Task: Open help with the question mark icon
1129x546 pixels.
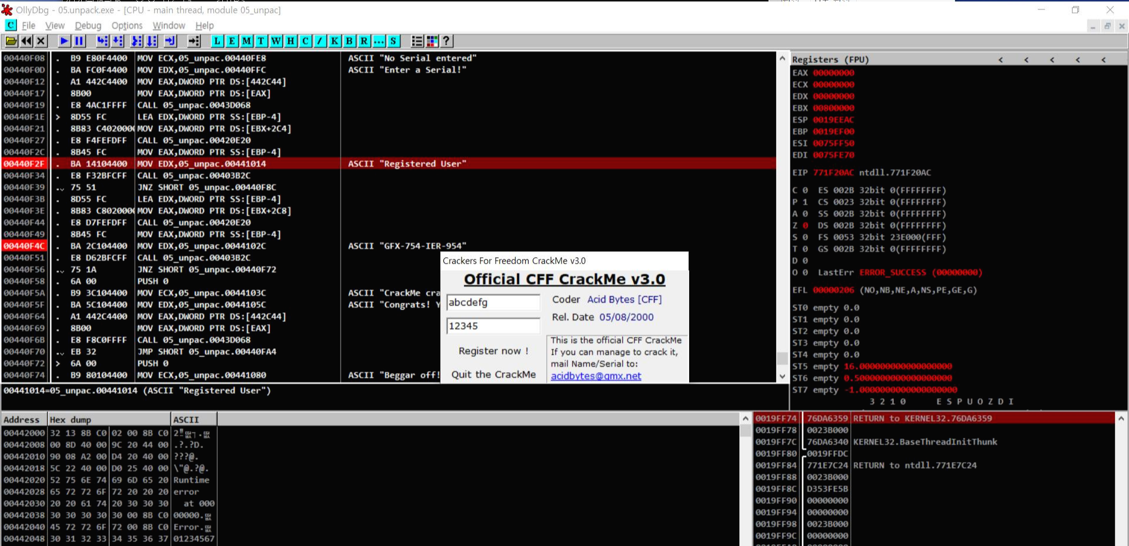Action: click(x=446, y=41)
